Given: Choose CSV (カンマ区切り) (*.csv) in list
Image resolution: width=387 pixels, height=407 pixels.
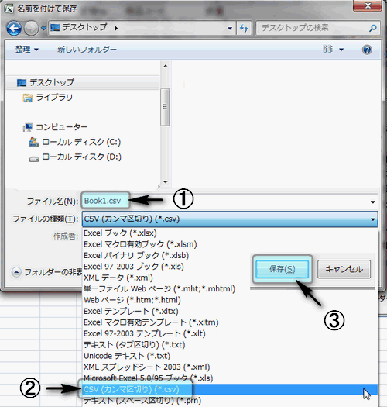Looking at the screenshot, I should [230, 389].
